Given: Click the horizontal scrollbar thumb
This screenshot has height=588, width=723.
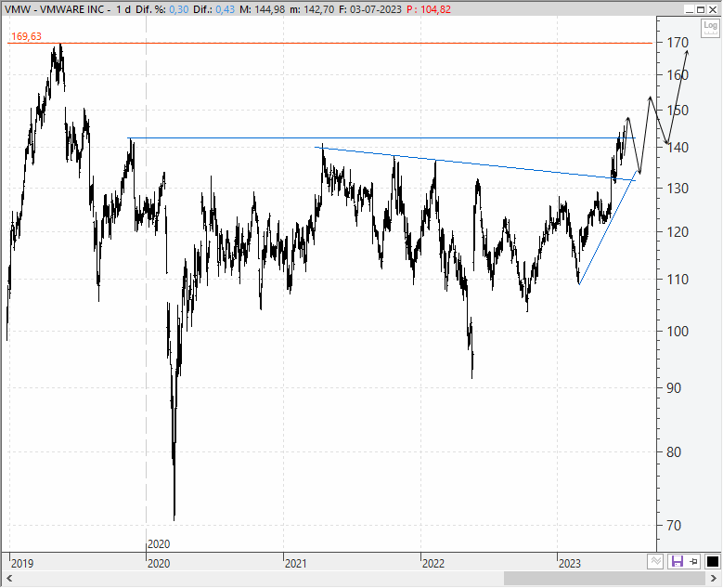Looking at the screenshot, I should point(605,579).
